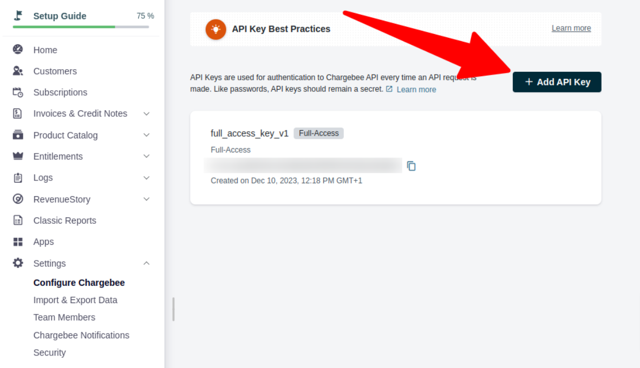Open Classic Reports in sidebar

point(64,220)
